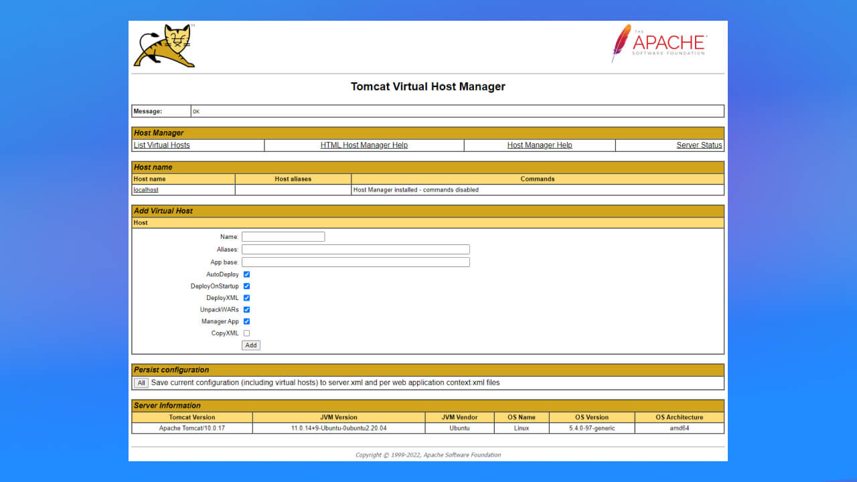This screenshot has width=857, height=482.
Task: Focus the Aliases input field
Action: [x=356, y=250]
